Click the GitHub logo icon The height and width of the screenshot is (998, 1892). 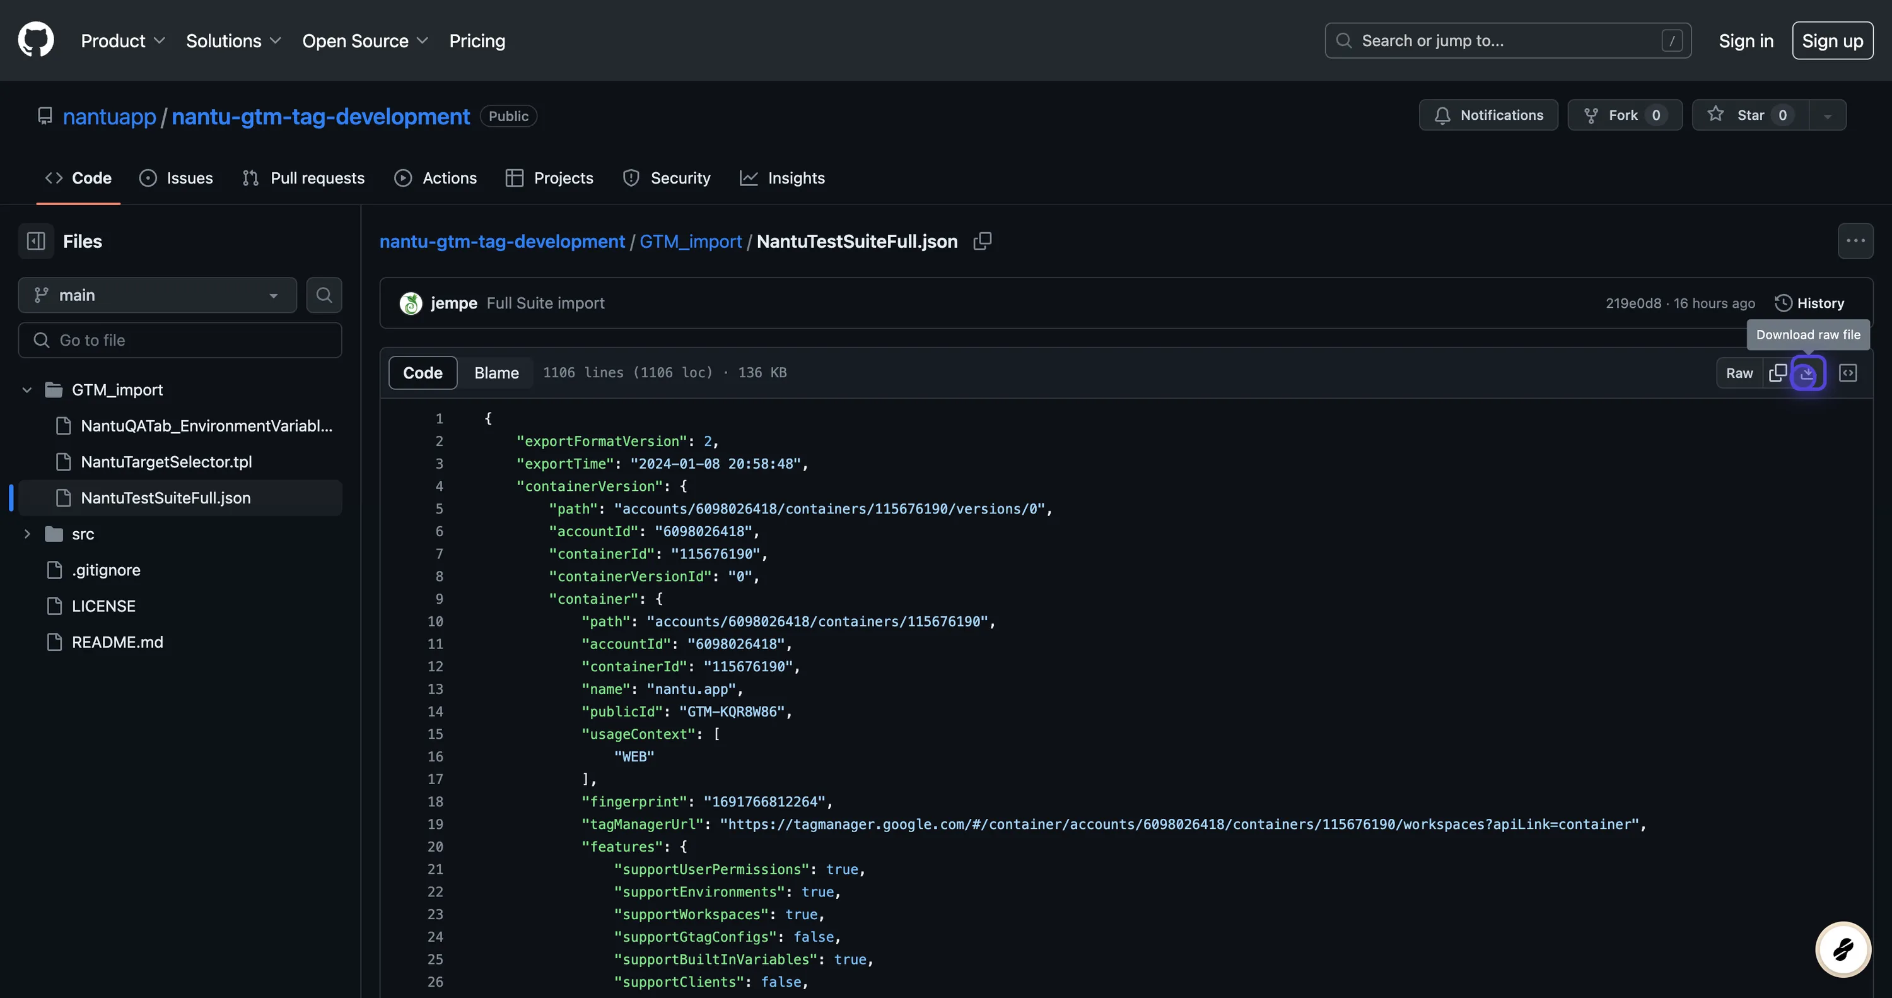pyautogui.click(x=35, y=40)
